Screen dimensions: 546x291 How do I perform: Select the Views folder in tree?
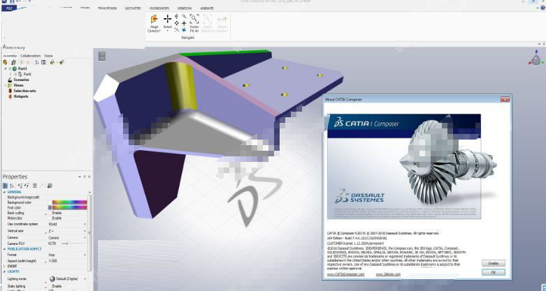(18, 85)
